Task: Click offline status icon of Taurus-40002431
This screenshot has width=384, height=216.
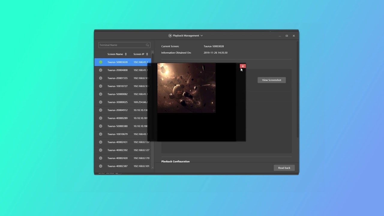Action: click(x=101, y=142)
